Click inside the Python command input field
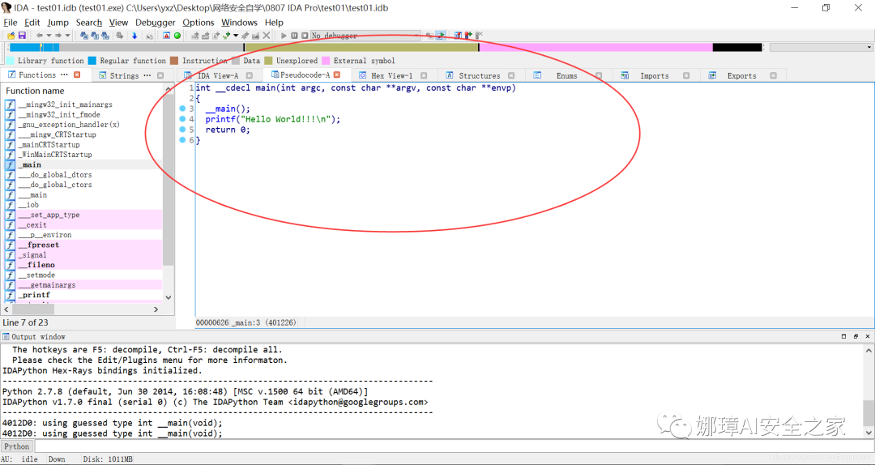Viewport: 875px width, 465px height. coord(454,446)
